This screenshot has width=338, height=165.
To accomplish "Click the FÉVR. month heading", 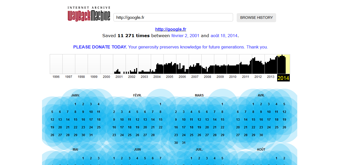I will 137,95.
